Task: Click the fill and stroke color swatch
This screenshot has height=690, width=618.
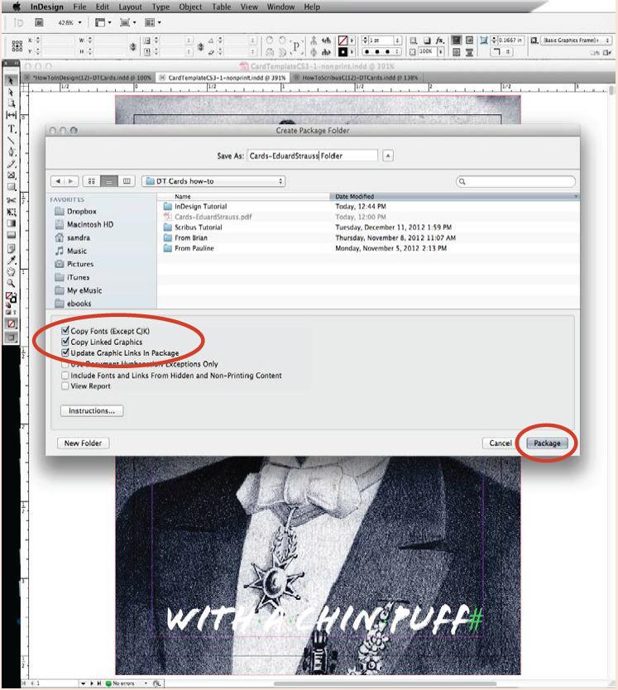Action: coord(12,297)
